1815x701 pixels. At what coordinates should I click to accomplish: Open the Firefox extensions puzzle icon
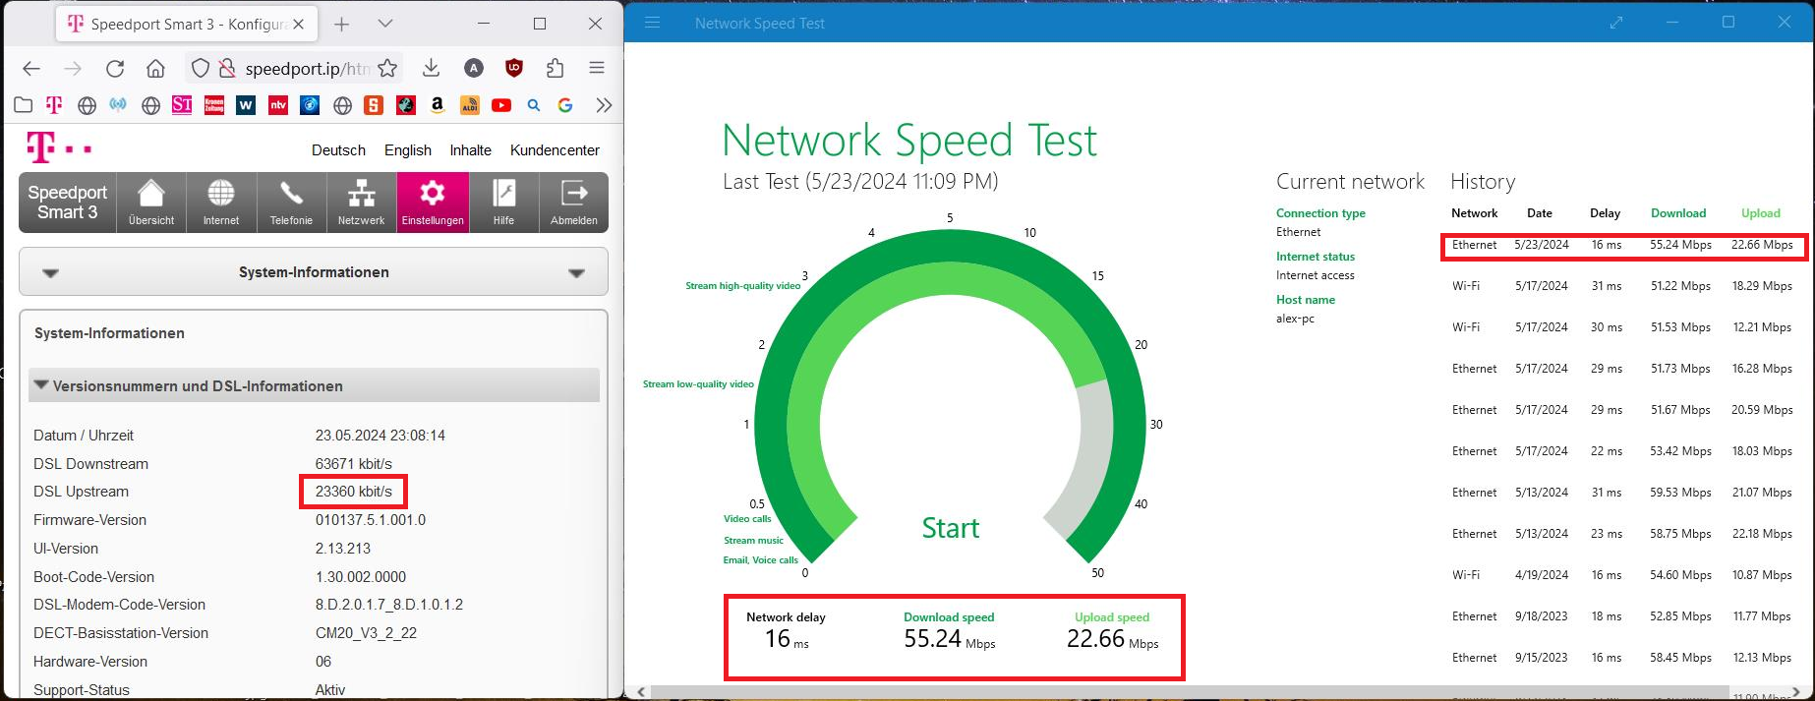click(556, 68)
